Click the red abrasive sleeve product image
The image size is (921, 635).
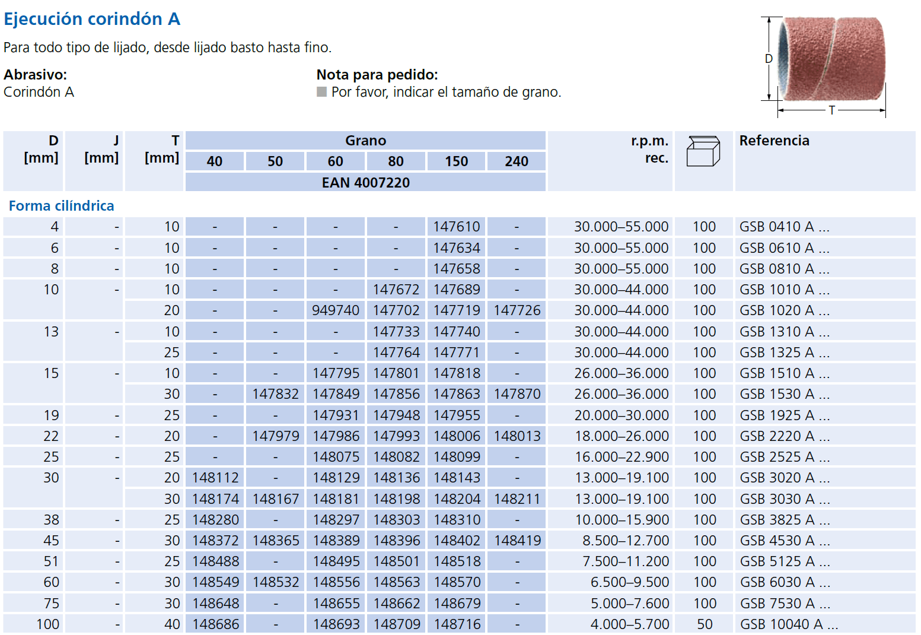831,59
